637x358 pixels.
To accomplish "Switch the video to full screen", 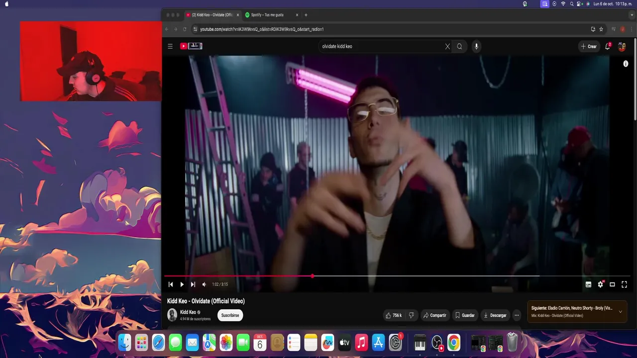I will point(624,284).
